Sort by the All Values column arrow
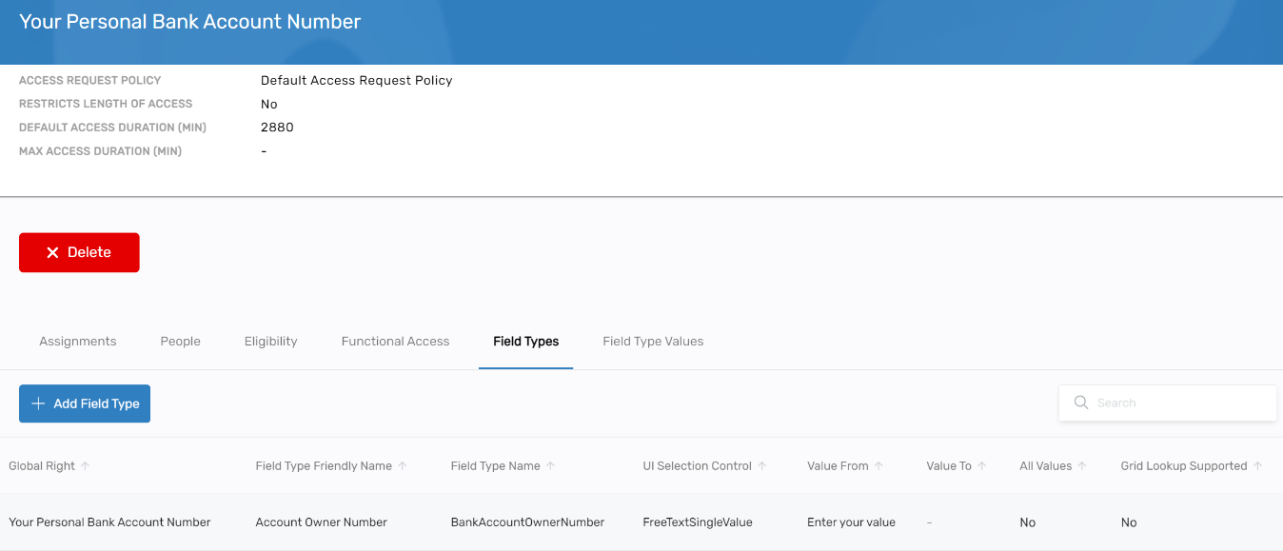The height and width of the screenshot is (551, 1283). (1083, 465)
